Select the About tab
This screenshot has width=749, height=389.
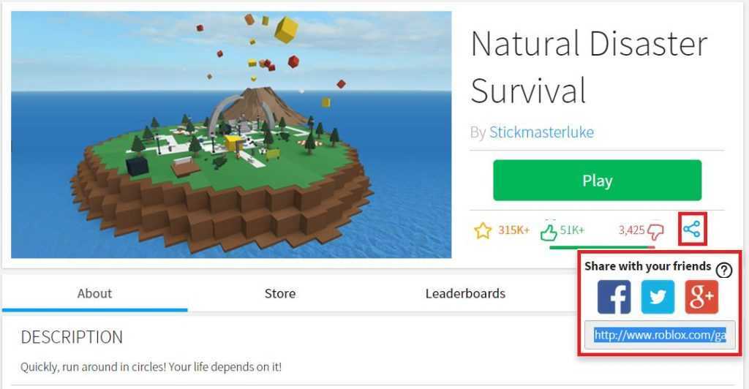click(94, 293)
